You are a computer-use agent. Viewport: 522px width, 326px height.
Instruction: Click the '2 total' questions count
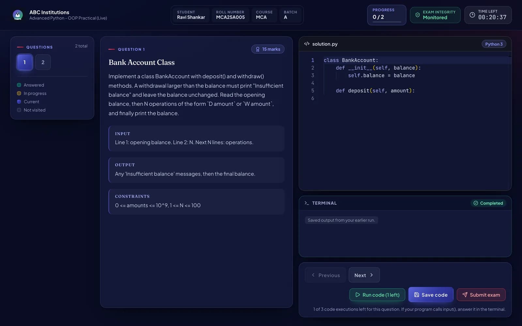pyautogui.click(x=81, y=46)
